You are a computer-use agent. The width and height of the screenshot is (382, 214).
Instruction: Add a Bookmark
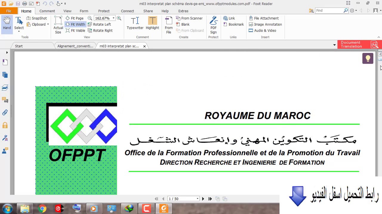[233, 24]
